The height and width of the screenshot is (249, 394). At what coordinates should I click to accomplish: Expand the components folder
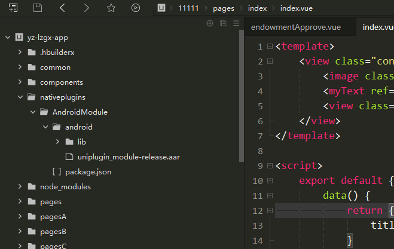point(20,82)
